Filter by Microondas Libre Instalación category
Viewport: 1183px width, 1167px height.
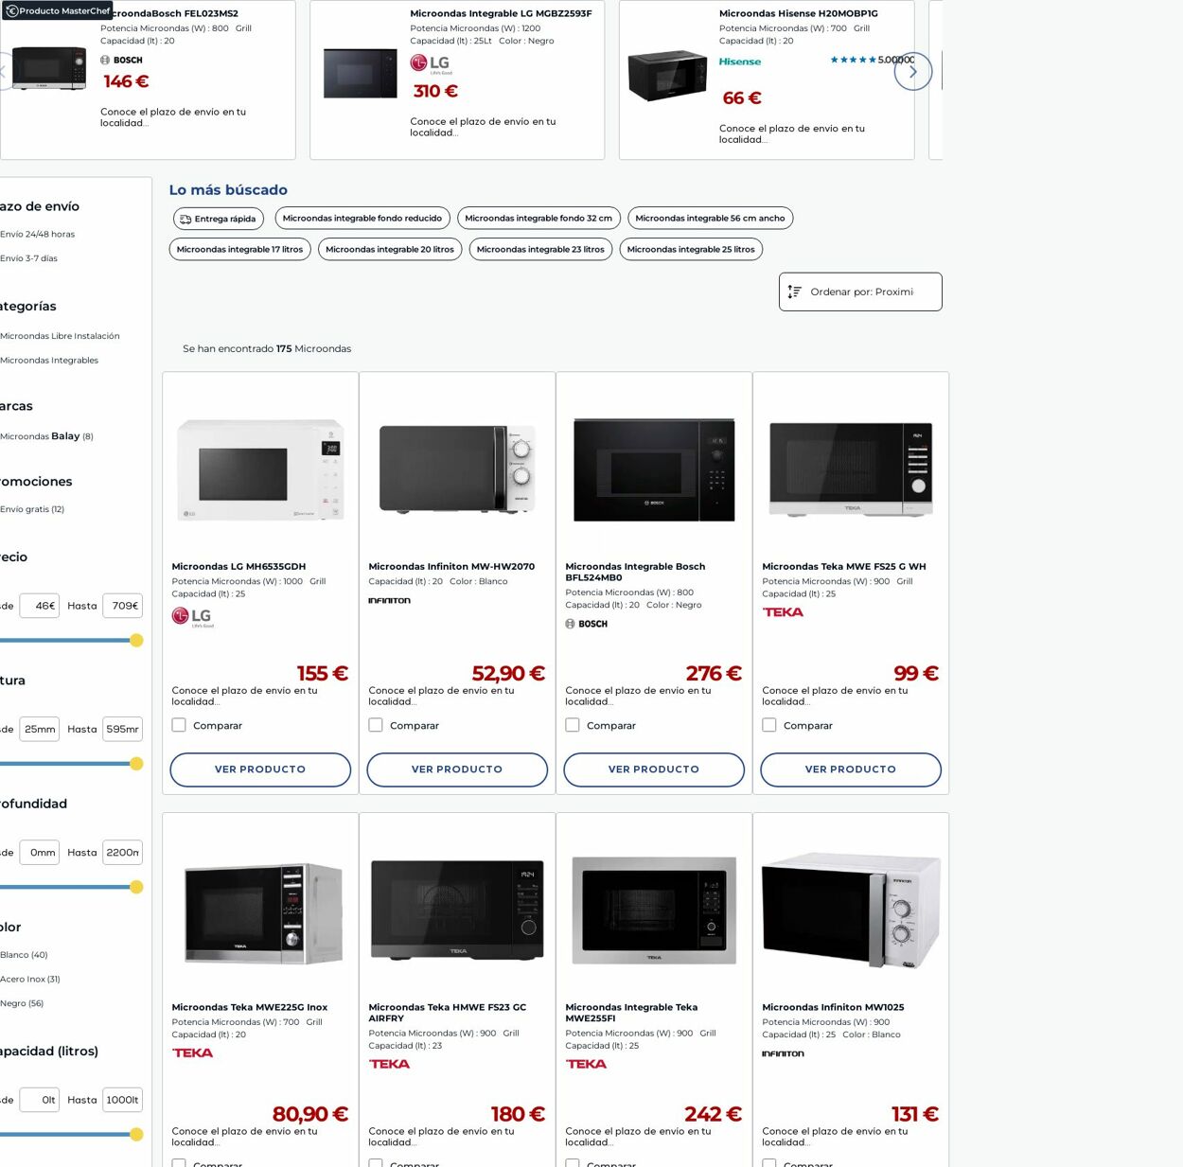(61, 336)
